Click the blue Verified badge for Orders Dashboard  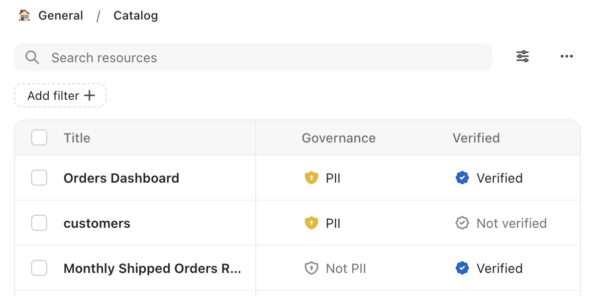462,178
